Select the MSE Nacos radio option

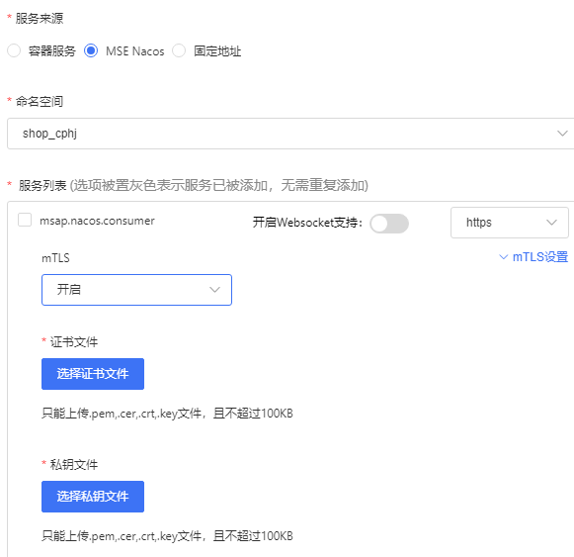pos(91,50)
